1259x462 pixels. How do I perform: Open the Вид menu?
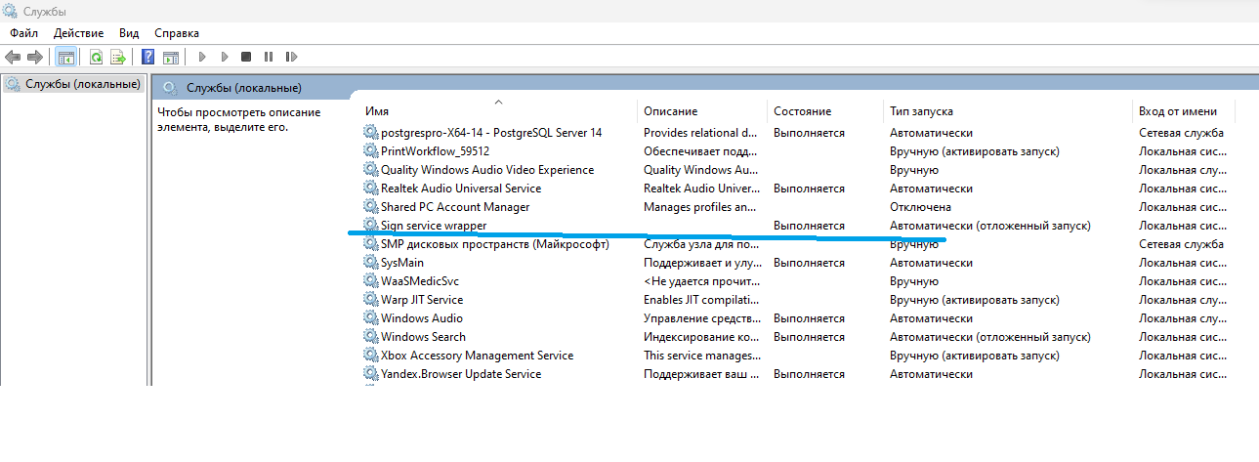click(129, 33)
